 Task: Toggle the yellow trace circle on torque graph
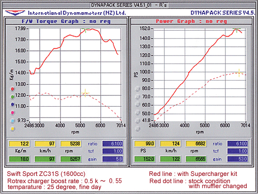pos(13,129)
